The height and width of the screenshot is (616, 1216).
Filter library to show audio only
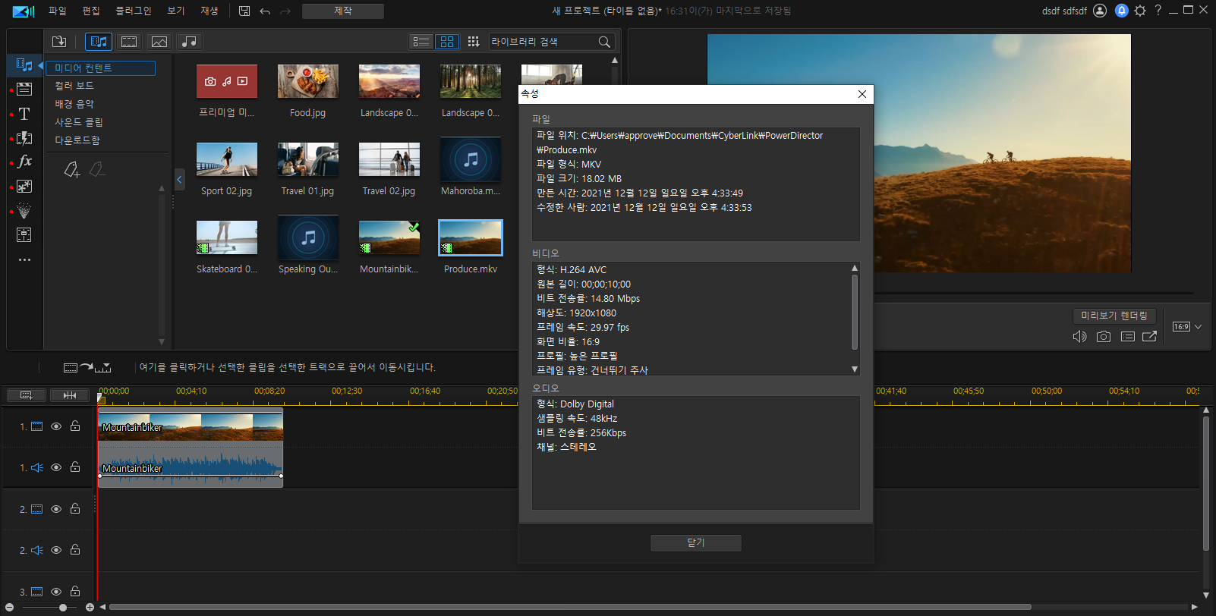click(x=189, y=42)
